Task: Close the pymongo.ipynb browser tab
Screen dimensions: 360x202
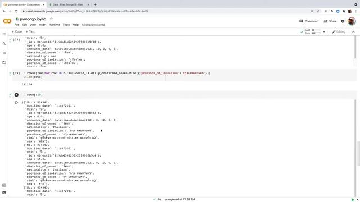Action: [43, 4]
